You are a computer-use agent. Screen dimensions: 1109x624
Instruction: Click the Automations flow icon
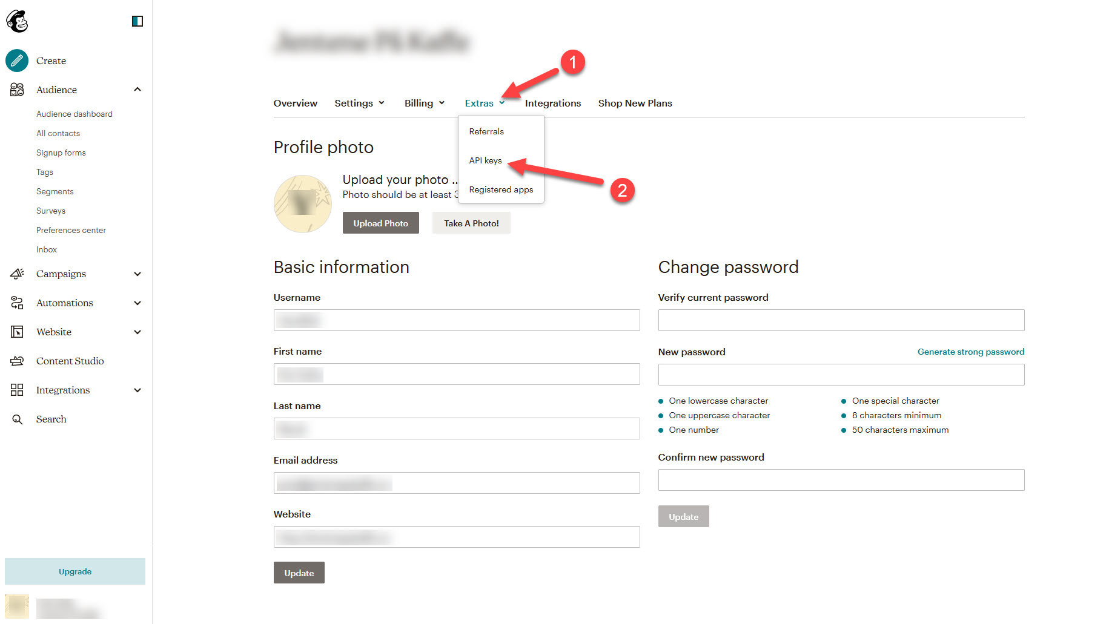[17, 303]
